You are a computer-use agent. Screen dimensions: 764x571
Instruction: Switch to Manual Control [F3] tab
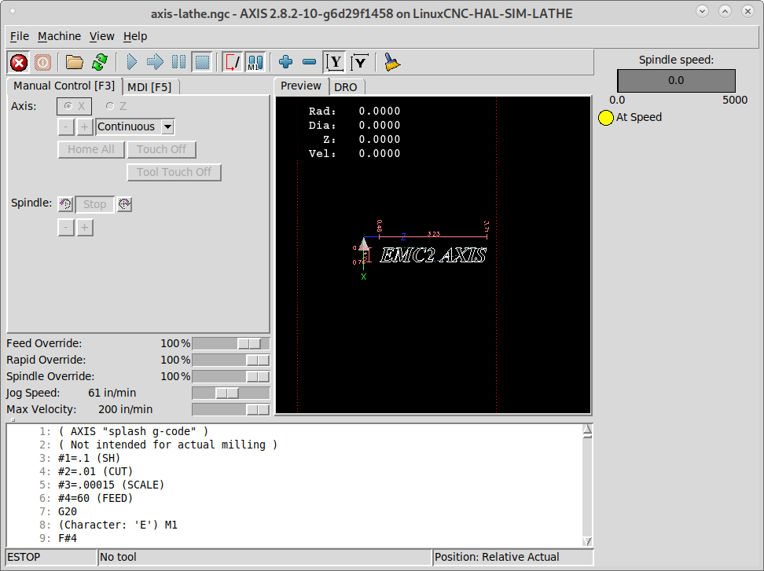64,86
